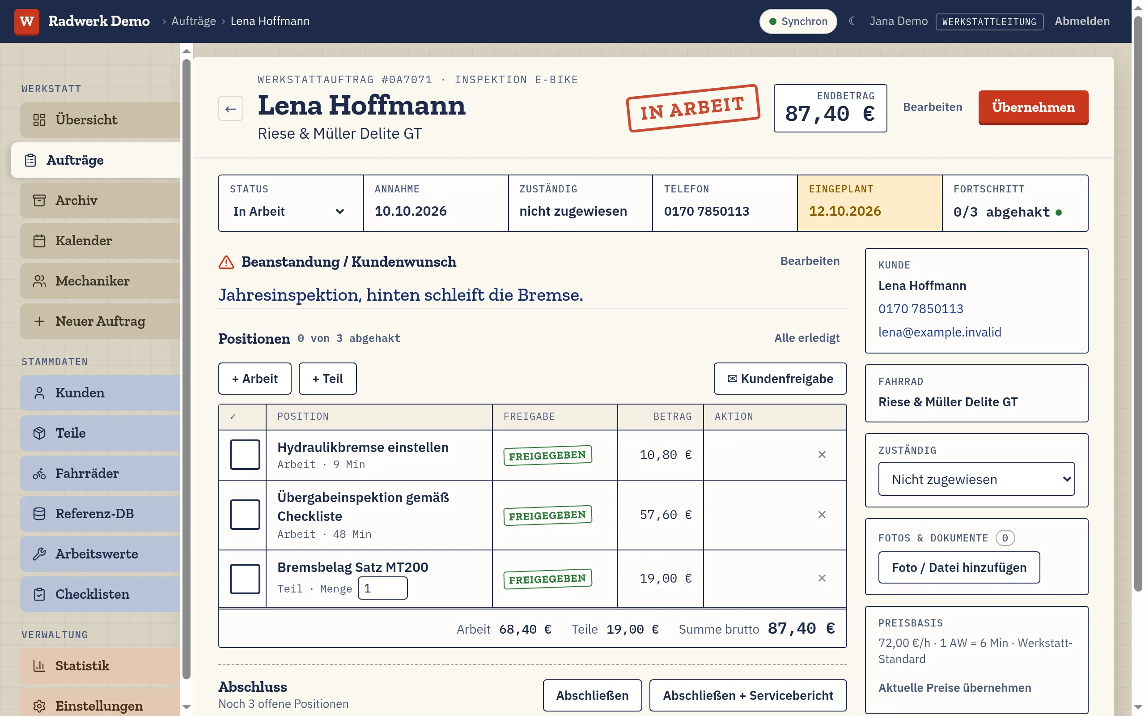Check off Übergabeinspektion gemäß Checkliste
Screen dimensions: 1145x716
click(245, 515)
